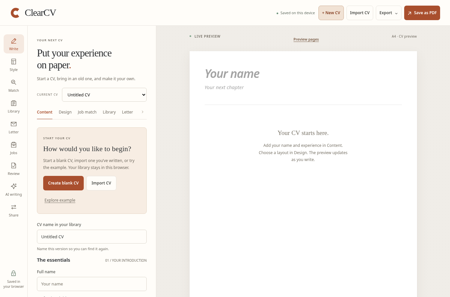The image size is (450, 297).
Task: Open the Explore example link
Action: (60, 200)
